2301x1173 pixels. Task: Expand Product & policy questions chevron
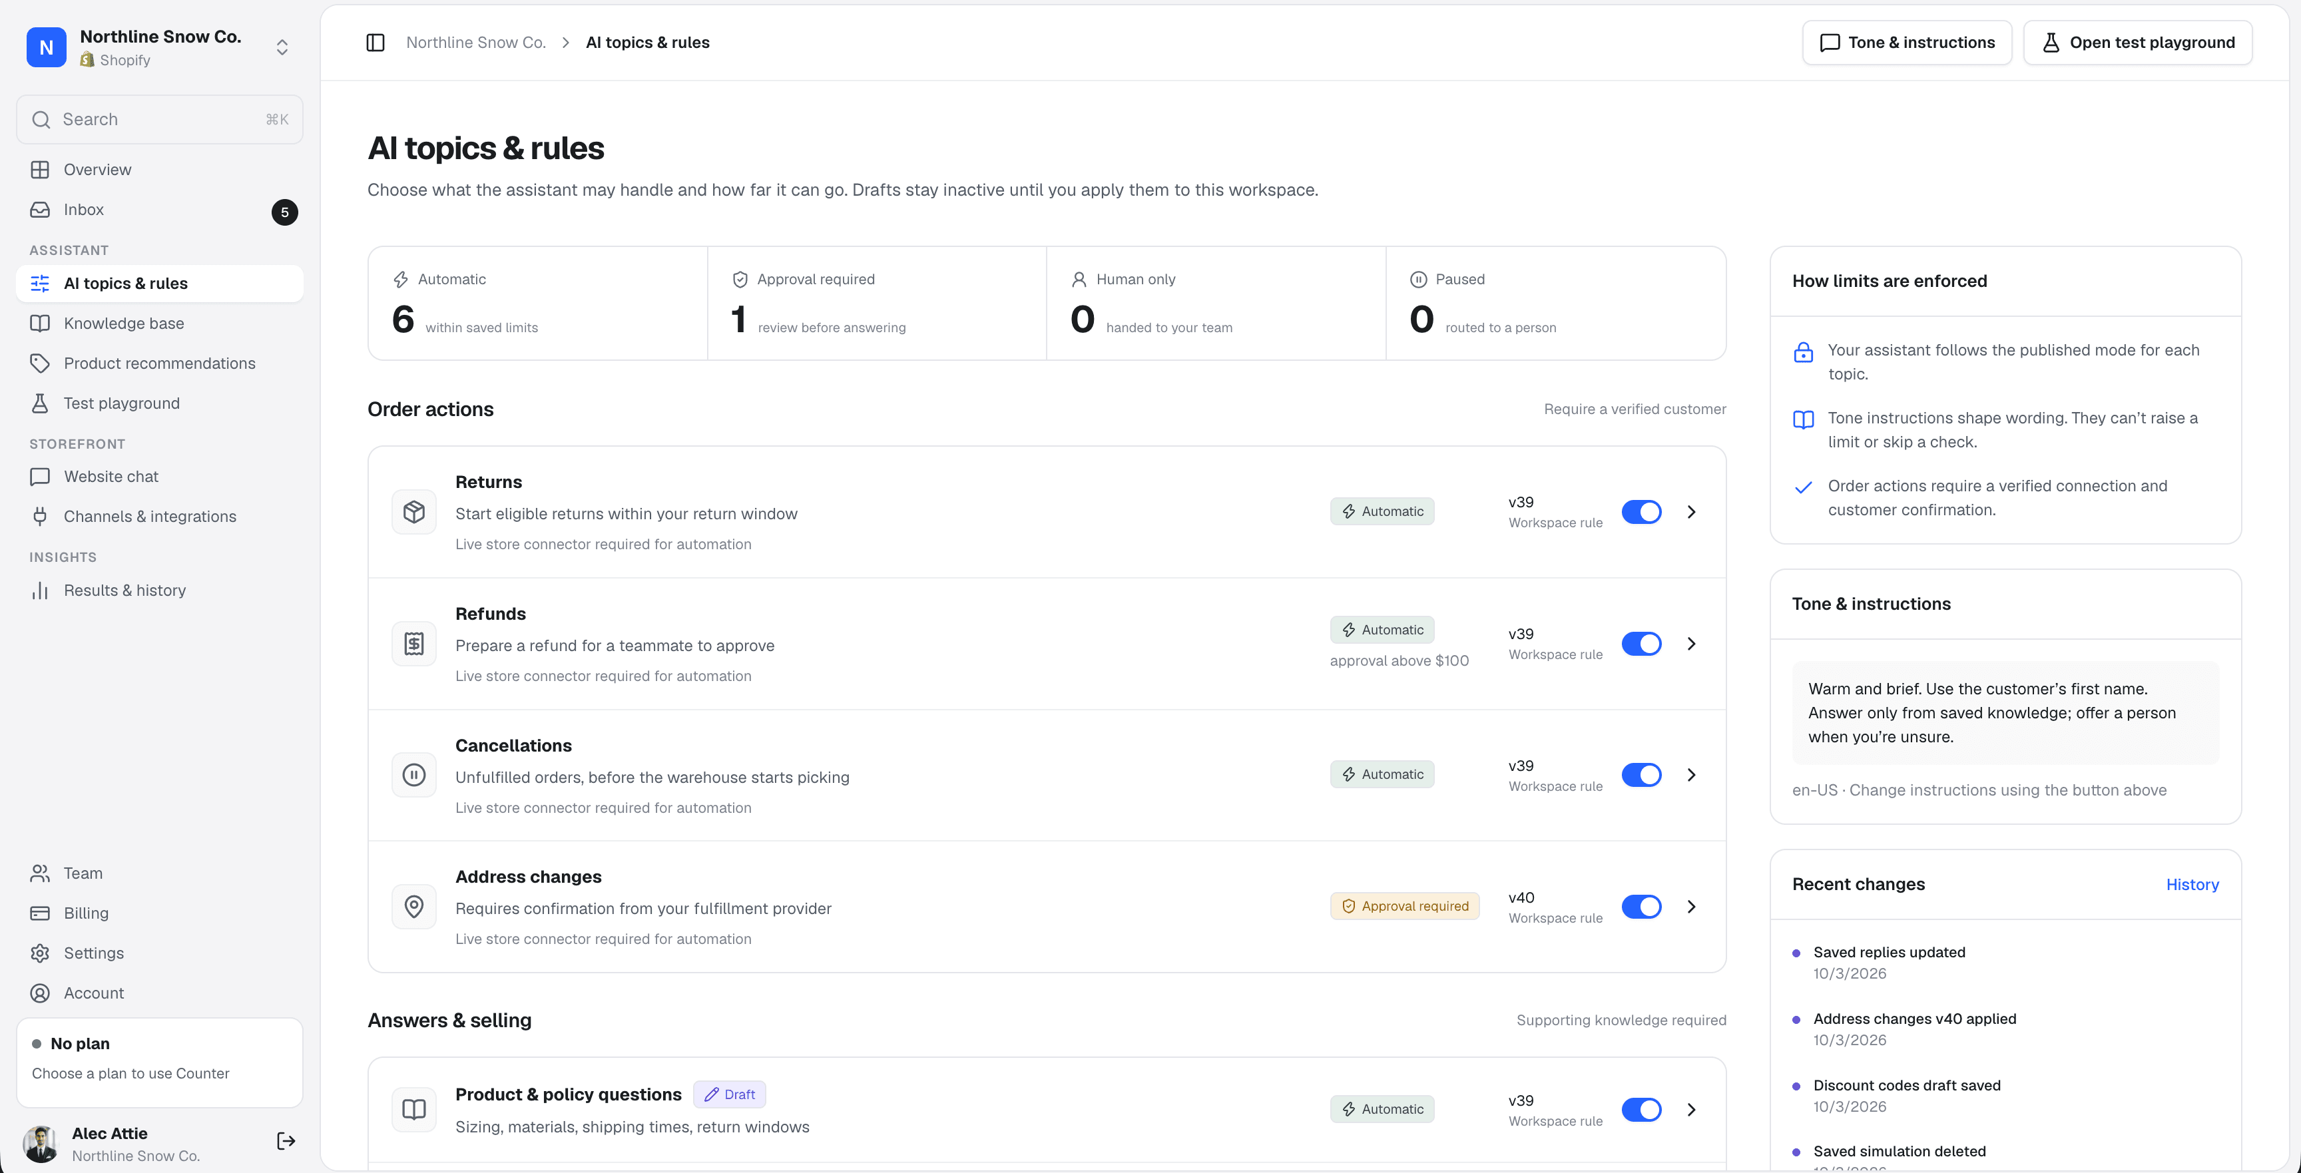1691,1108
